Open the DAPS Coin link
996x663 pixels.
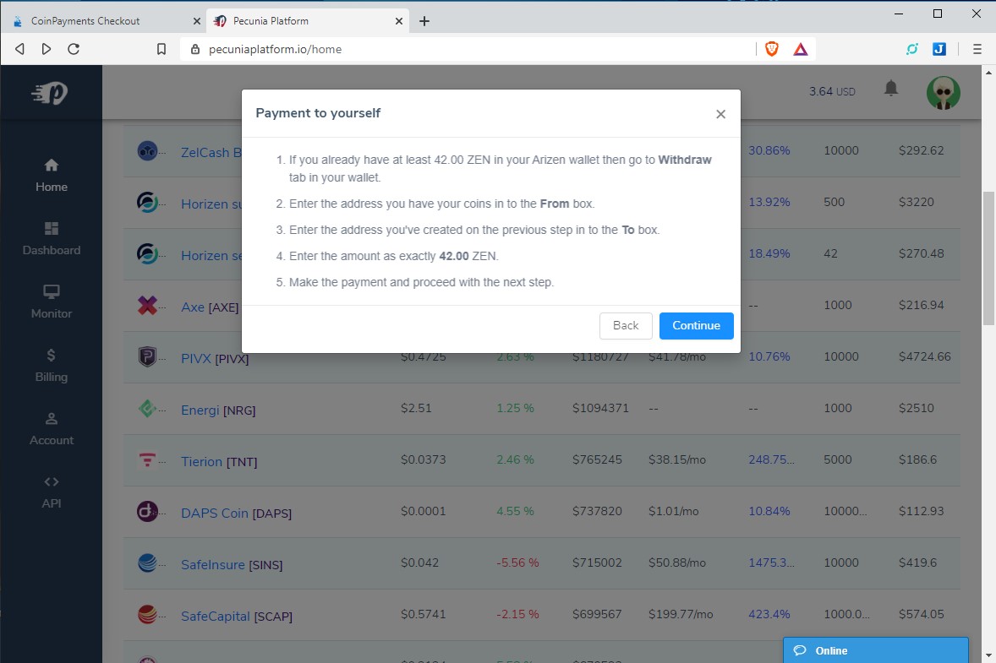236,513
